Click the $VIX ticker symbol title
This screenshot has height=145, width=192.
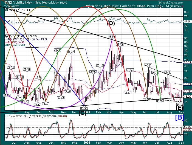(x=9, y=2)
